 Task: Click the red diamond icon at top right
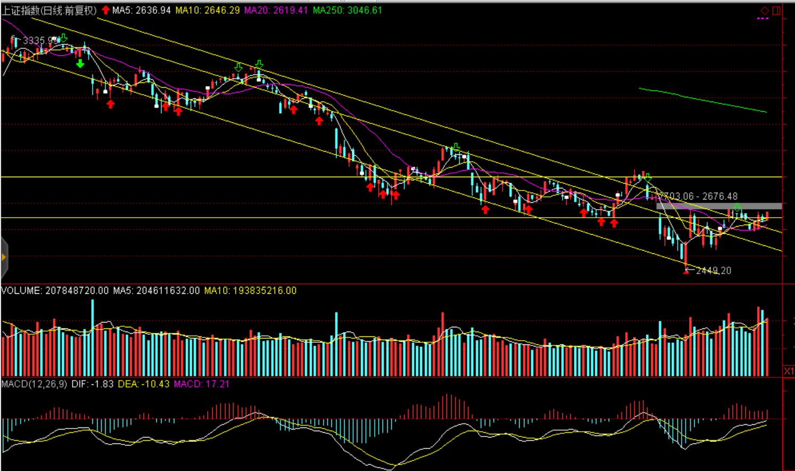(765, 11)
